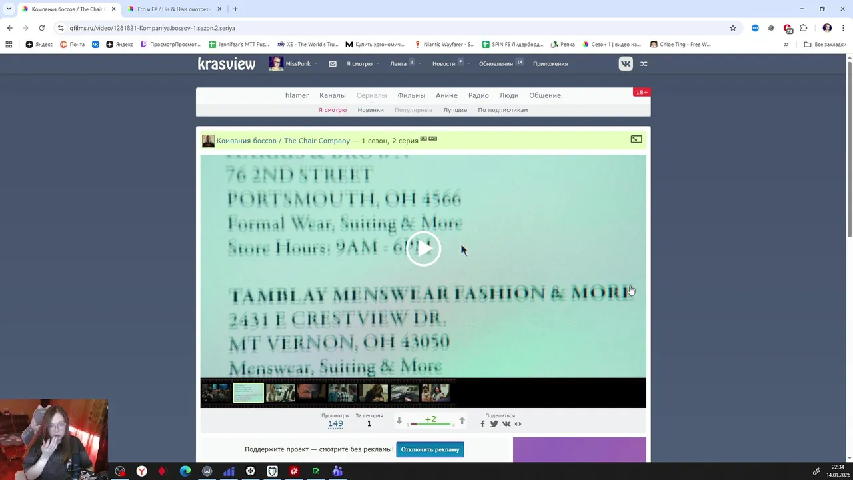This screenshot has height=480, width=853.
Task: Switch to Люди section
Action: click(x=509, y=95)
